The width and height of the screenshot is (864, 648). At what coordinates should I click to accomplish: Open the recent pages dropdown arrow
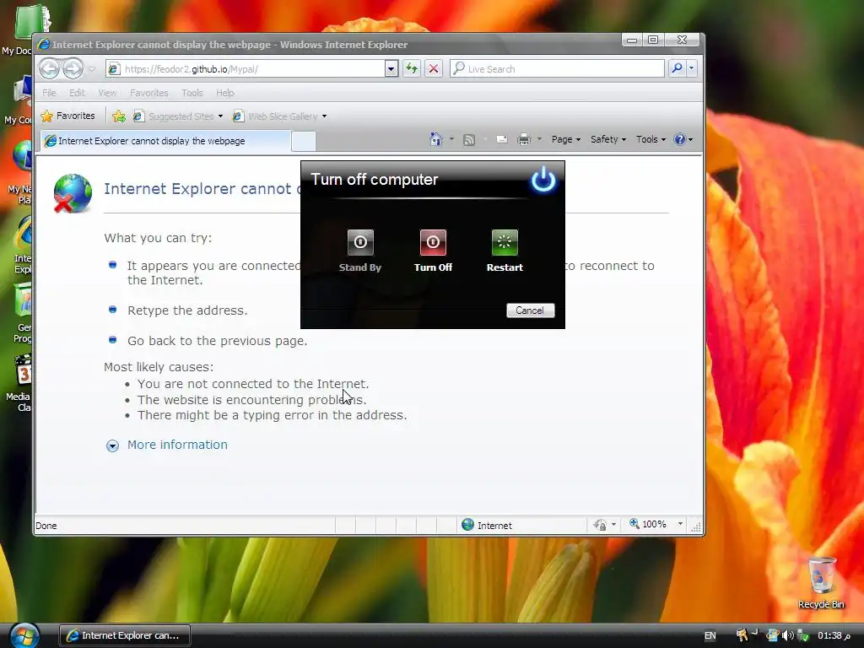pos(91,69)
